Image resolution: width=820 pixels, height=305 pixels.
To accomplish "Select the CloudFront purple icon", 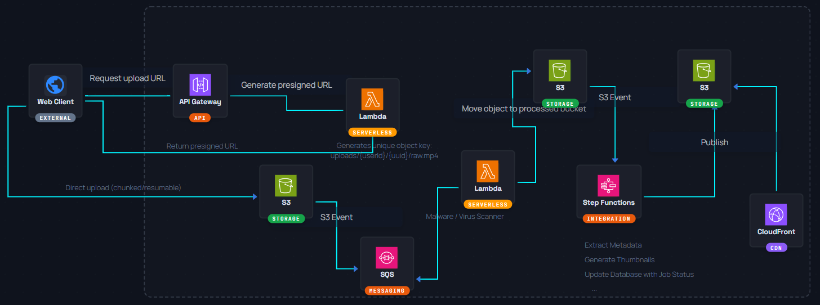I will point(776,215).
